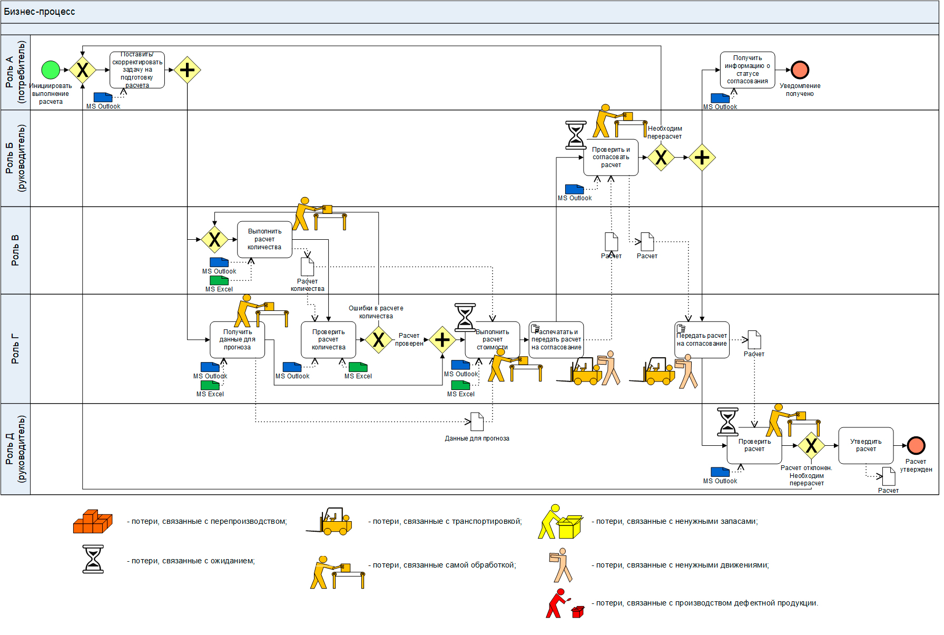Select the 'Расчет количества' document icon
Viewport: 944px width, 635px height.
pyautogui.click(x=307, y=267)
